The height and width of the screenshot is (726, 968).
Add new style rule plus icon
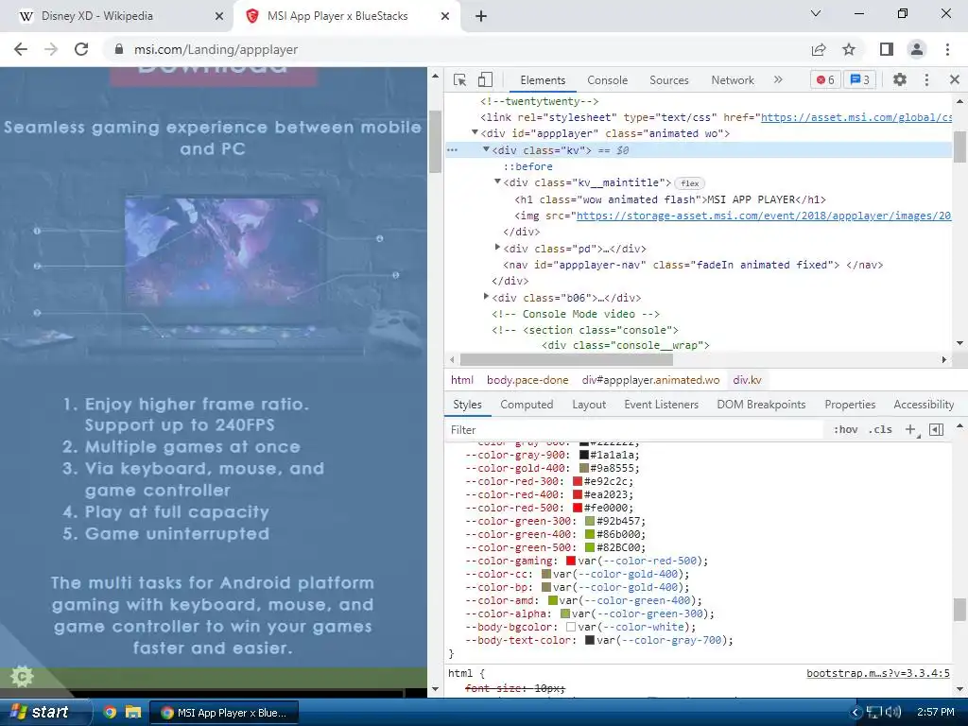(x=910, y=430)
